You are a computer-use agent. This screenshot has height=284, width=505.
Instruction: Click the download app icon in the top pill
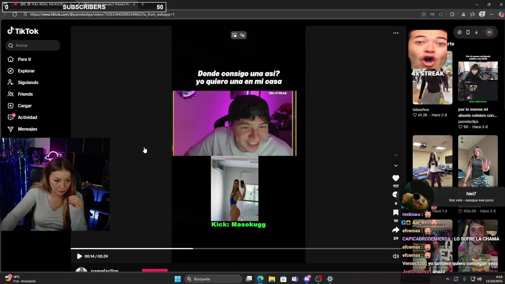476,32
